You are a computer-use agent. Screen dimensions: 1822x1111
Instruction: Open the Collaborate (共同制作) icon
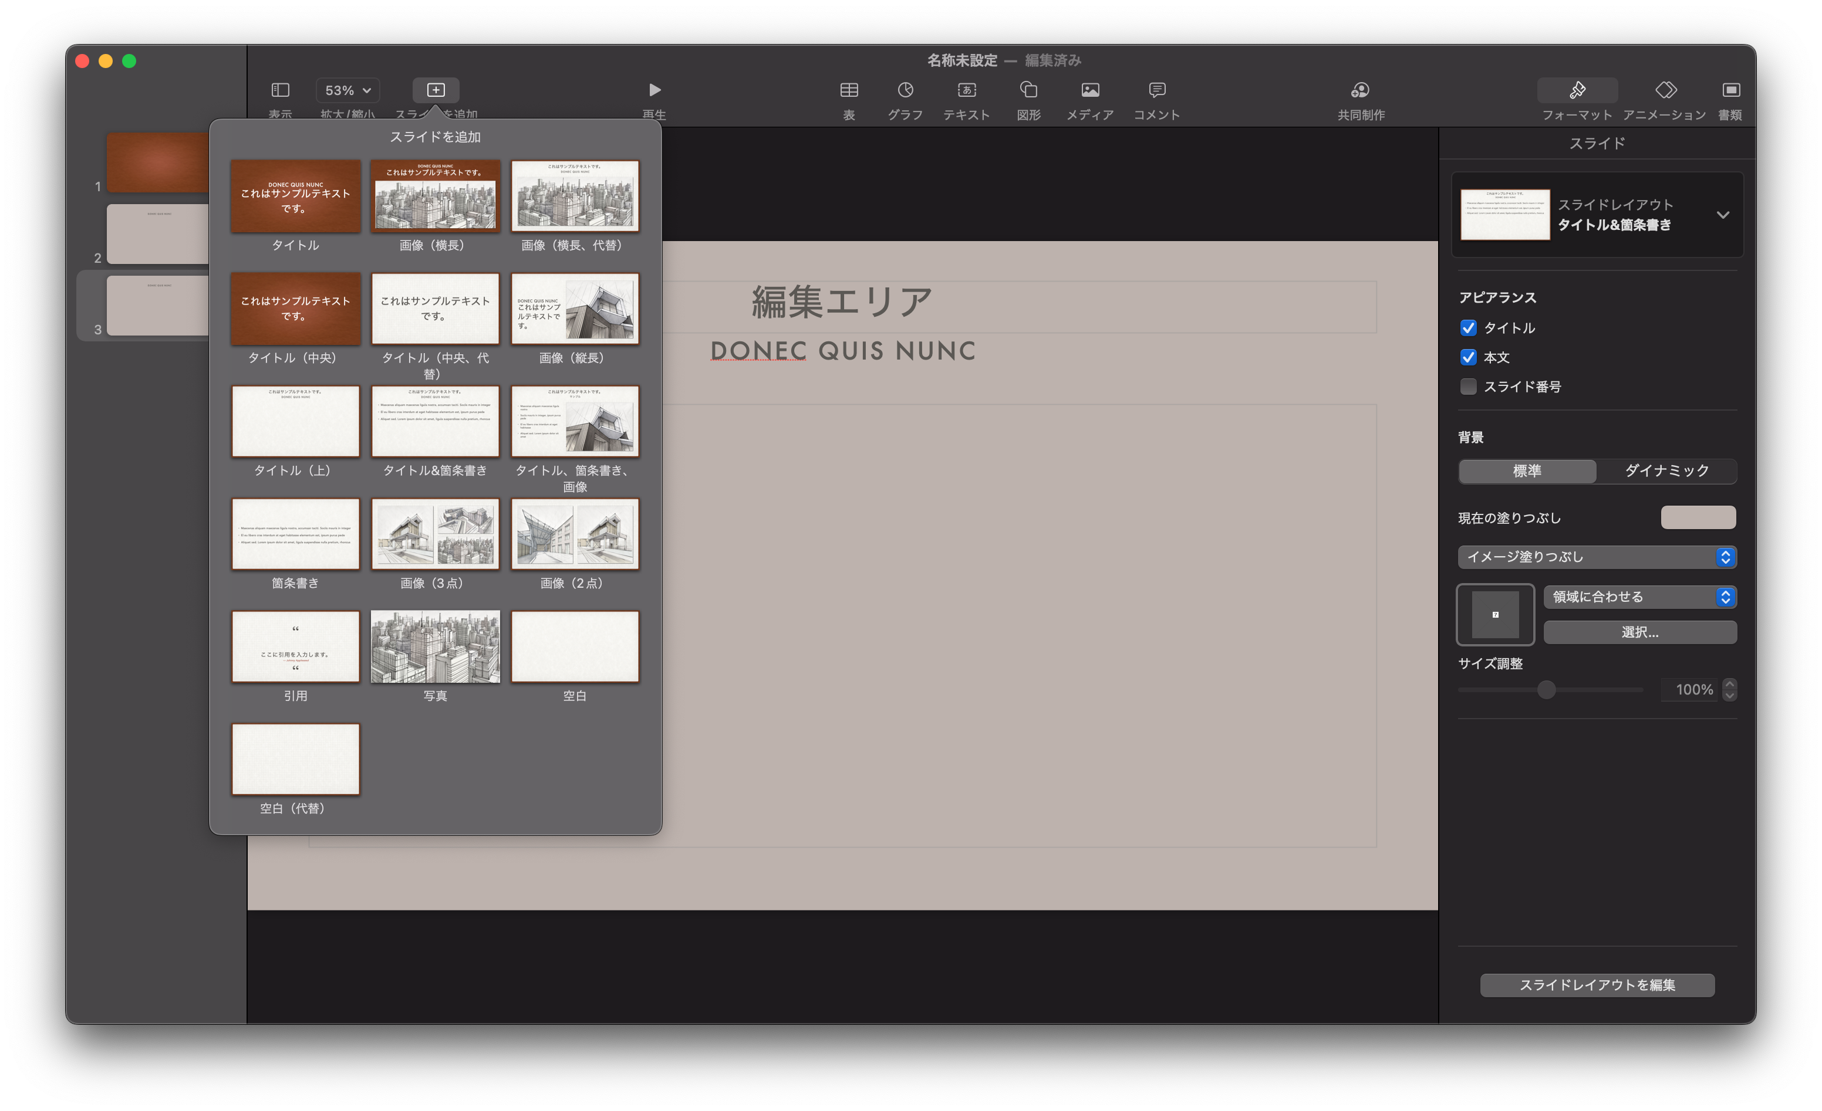point(1361,90)
